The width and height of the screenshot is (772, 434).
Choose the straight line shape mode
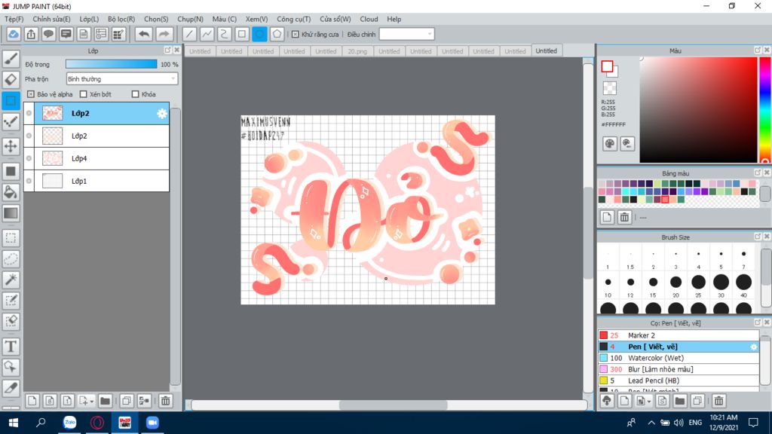(x=189, y=34)
